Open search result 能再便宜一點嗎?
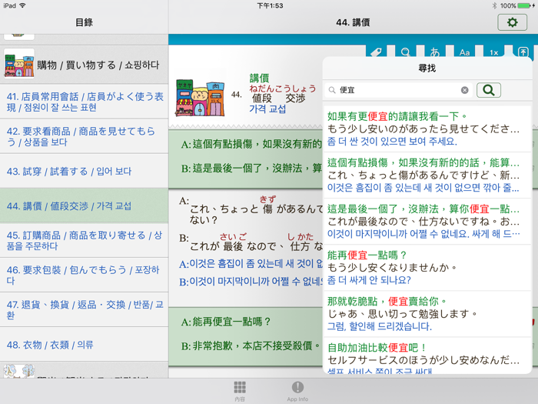538x404 pixels. coord(427,267)
